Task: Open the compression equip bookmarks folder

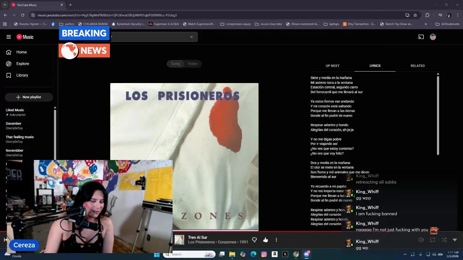Action: coord(235,24)
